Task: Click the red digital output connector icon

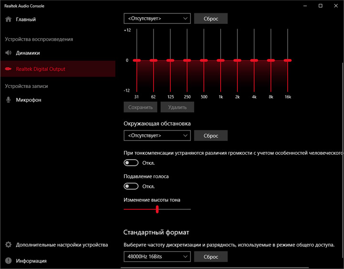Action: point(8,69)
